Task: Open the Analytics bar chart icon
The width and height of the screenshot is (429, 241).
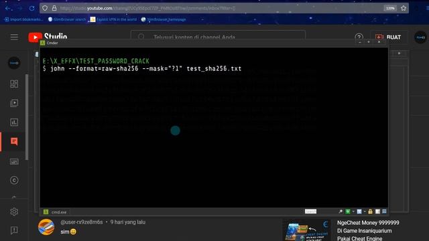Action: 14,122
